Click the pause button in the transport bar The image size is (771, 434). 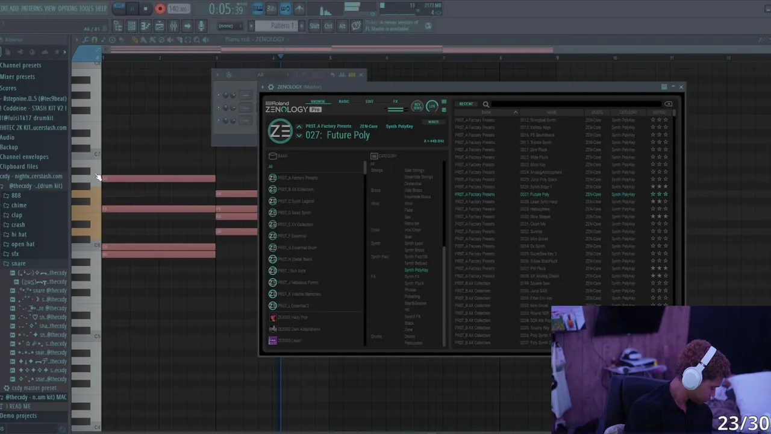coord(132,8)
